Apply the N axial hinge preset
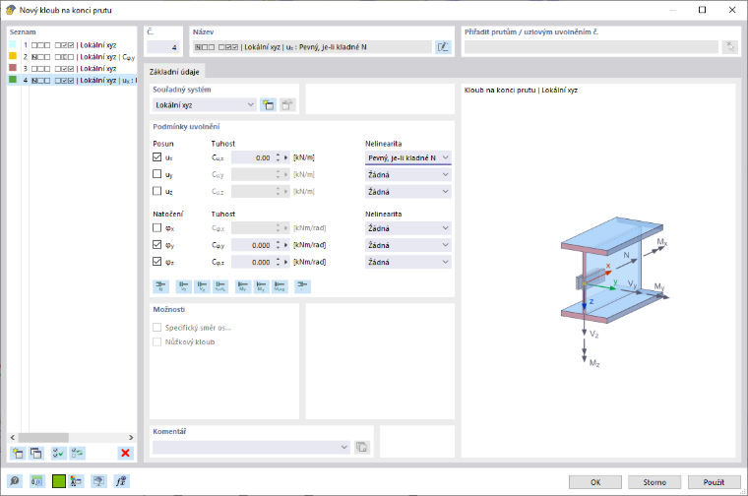 click(160, 286)
